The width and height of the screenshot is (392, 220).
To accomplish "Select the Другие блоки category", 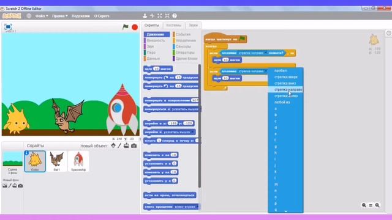I will tap(186, 59).
